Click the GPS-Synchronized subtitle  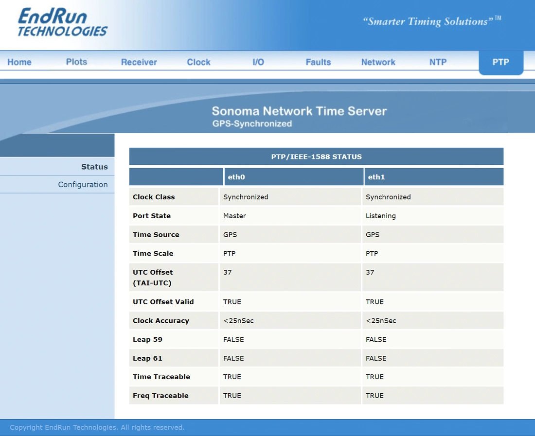coord(252,124)
